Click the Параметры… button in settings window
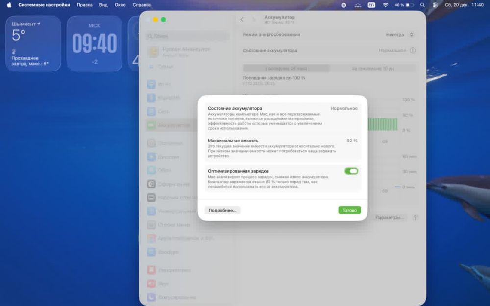Image resolution: width=490 pixels, height=306 pixels. point(390,218)
